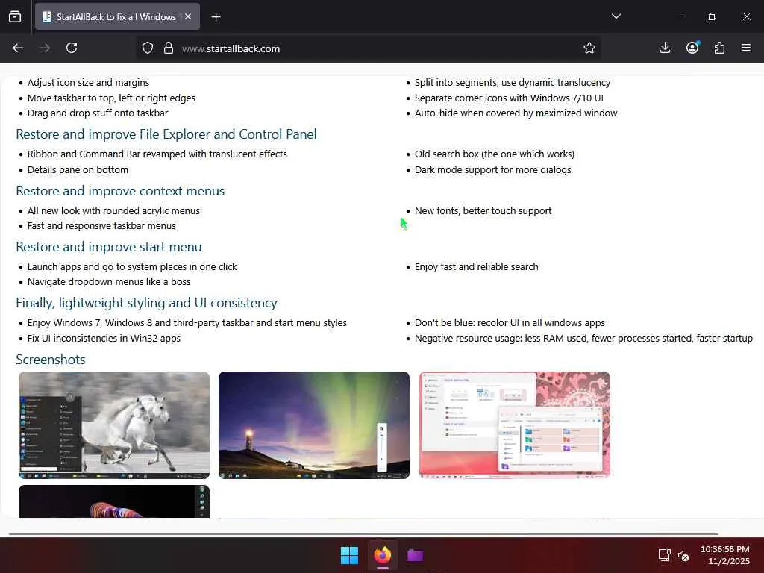Open the white horses screenshot thumbnail

(114, 425)
